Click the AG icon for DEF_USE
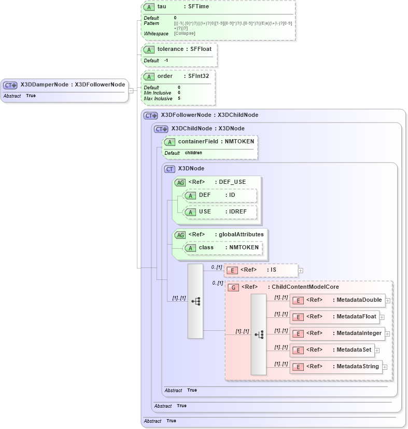Viewport: 408px width, 429px height. (x=180, y=182)
